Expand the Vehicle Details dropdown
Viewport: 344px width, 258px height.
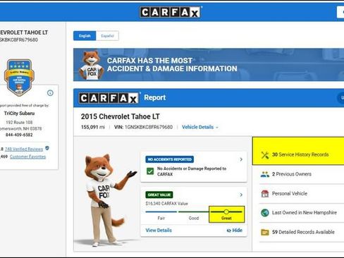coord(200,127)
